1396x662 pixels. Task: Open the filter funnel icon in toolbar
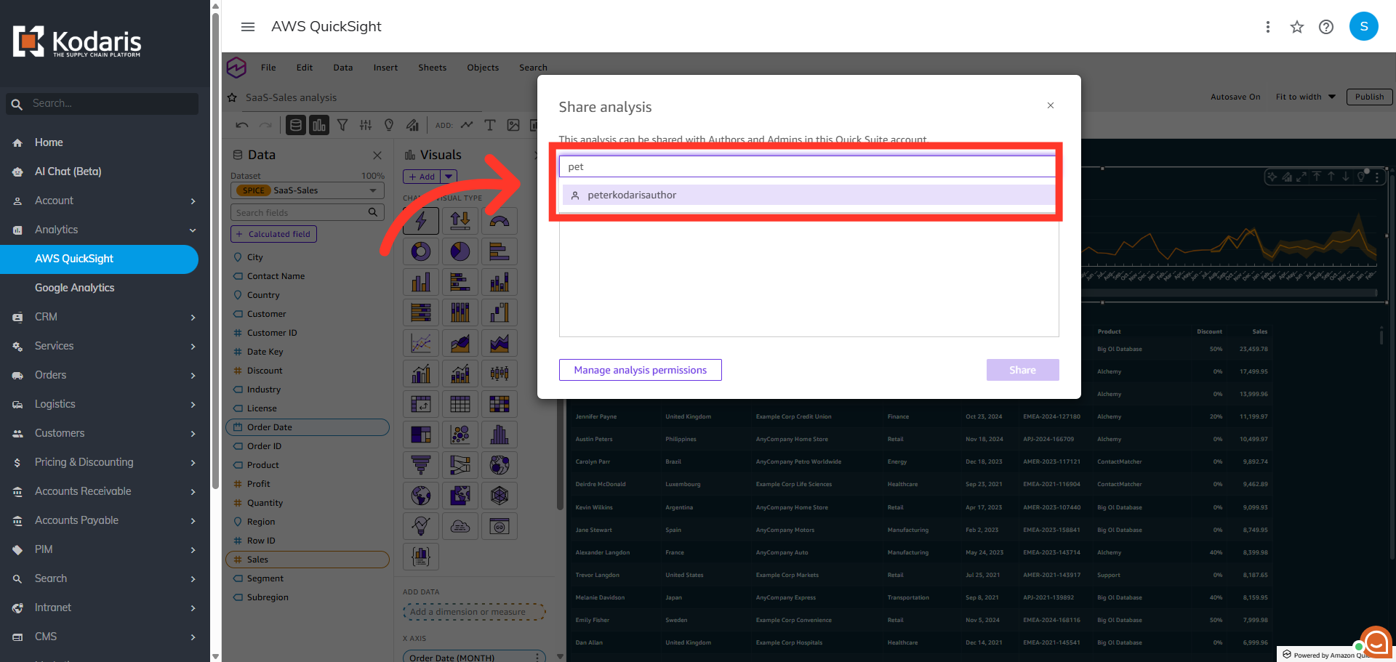tap(342, 125)
